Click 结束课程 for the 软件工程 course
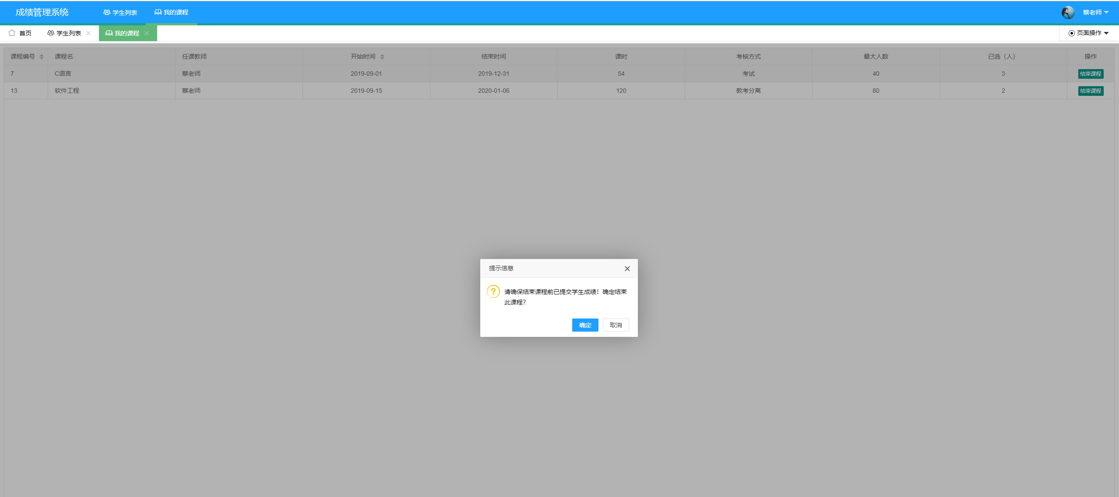1119x497 pixels. point(1090,91)
